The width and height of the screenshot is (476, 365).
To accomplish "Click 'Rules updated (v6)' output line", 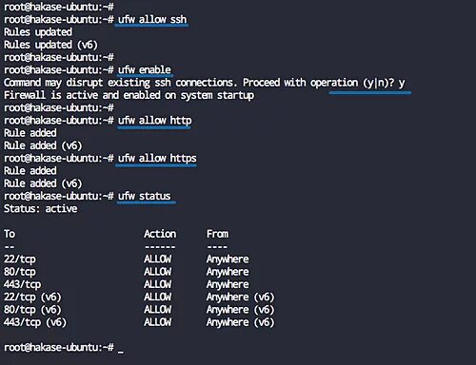I will 50,45.
